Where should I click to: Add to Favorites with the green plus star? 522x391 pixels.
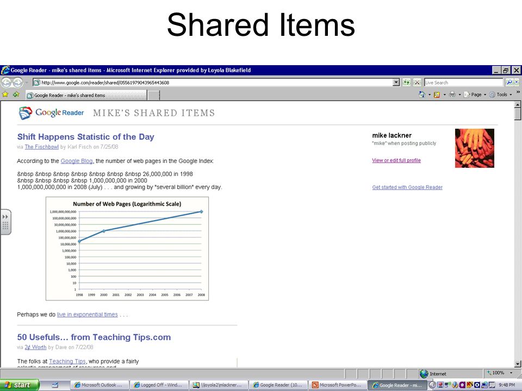click(16, 94)
